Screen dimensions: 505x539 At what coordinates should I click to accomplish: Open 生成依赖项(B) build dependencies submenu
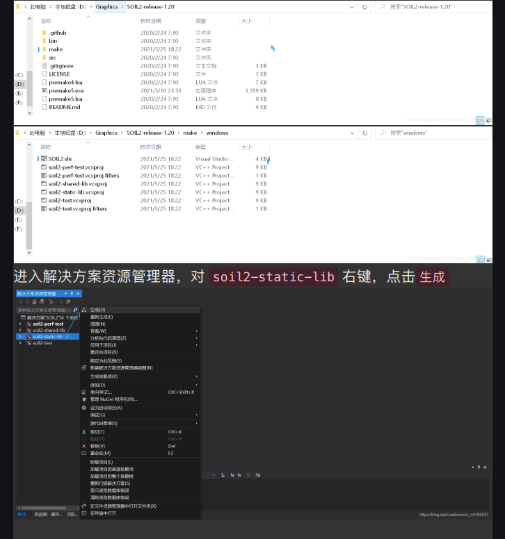click(x=140, y=376)
